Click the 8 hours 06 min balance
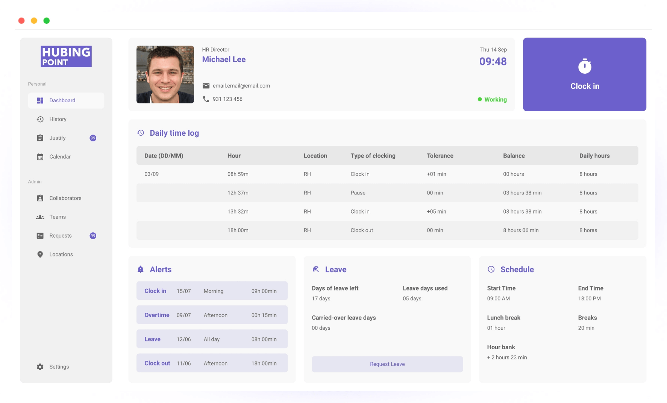This screenshot has width=667, height=403. point(521,230)
